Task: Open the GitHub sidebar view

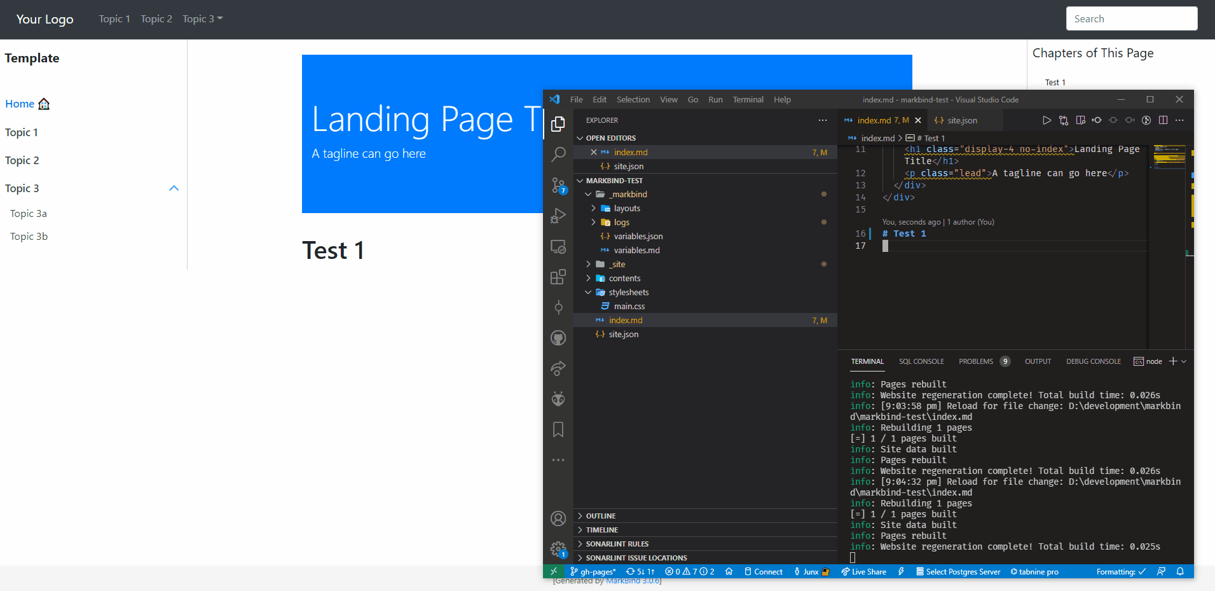Action: coord(558,338)
